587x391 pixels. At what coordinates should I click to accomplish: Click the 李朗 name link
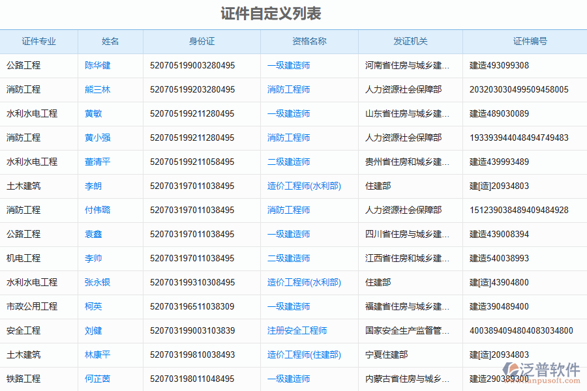pos(93,186)
